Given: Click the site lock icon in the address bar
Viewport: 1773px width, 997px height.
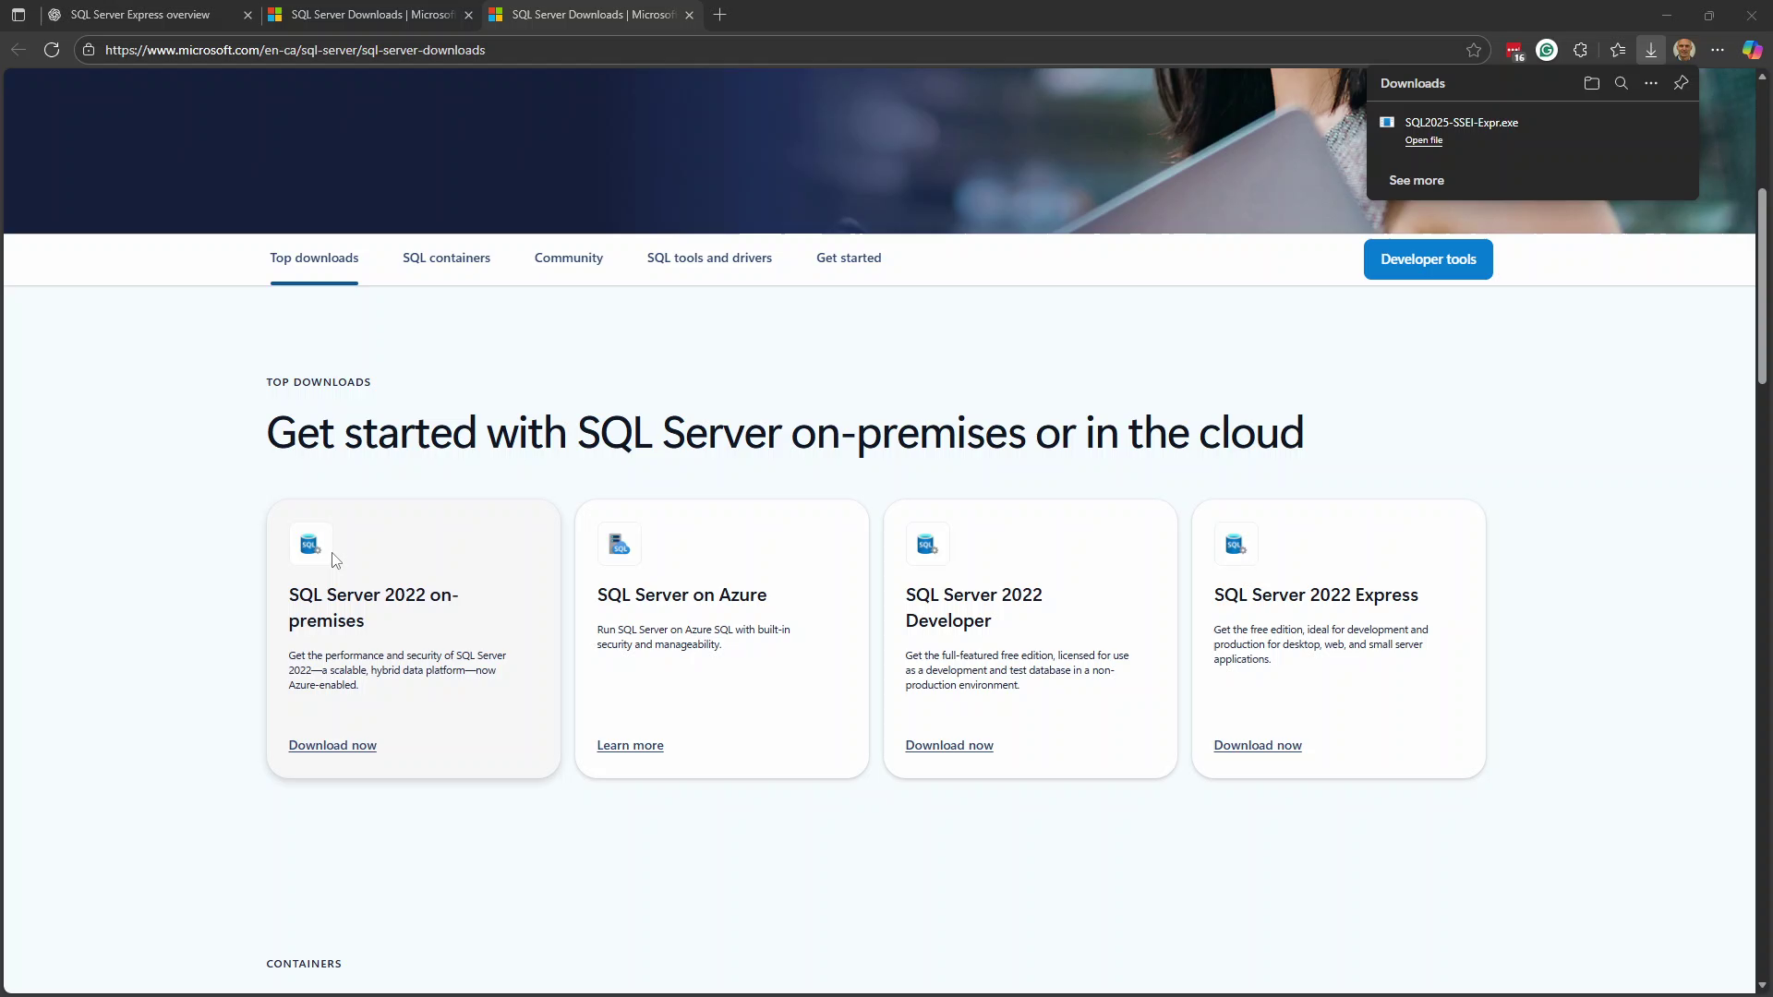Looking at the screenshot, I should click(89, 50).
